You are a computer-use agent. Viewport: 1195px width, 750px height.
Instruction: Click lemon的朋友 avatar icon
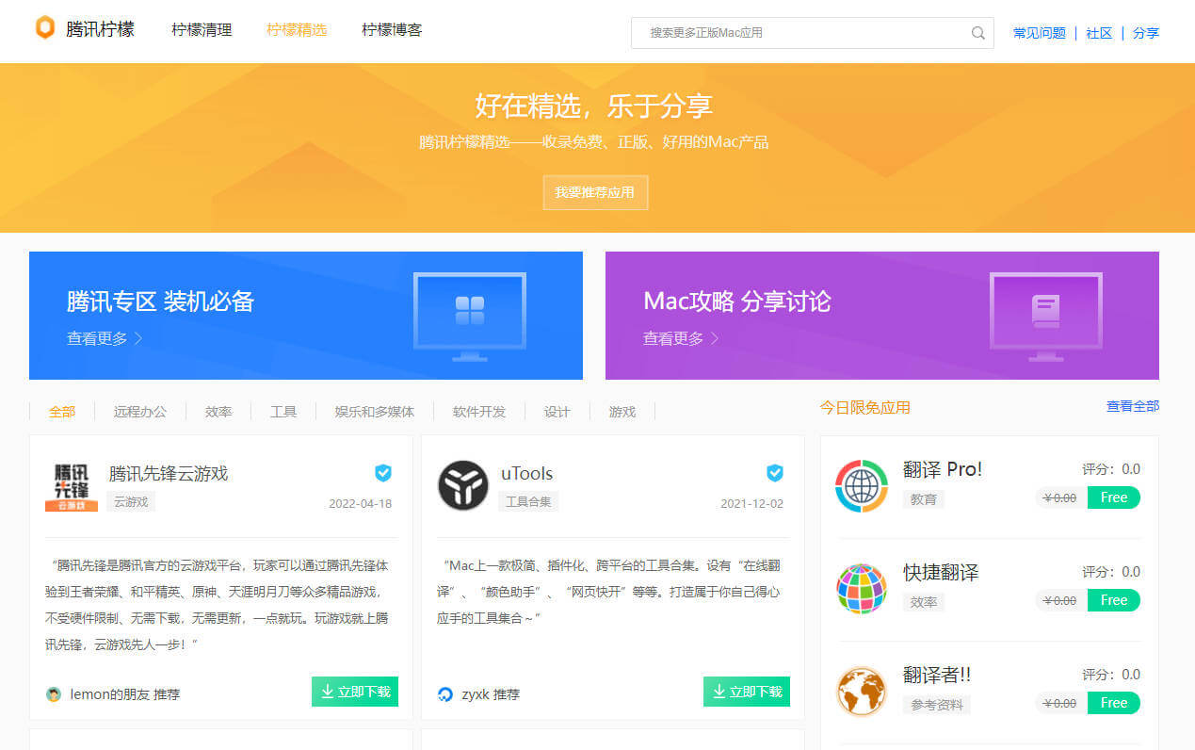pyautogui.click(x=54, y=694)
